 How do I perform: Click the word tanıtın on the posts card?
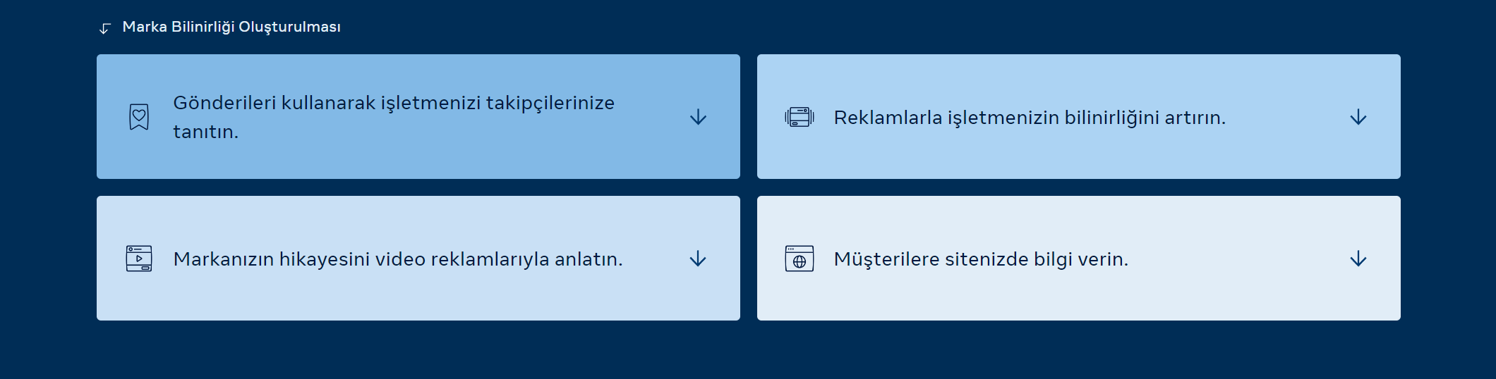(x=205, y=132)
